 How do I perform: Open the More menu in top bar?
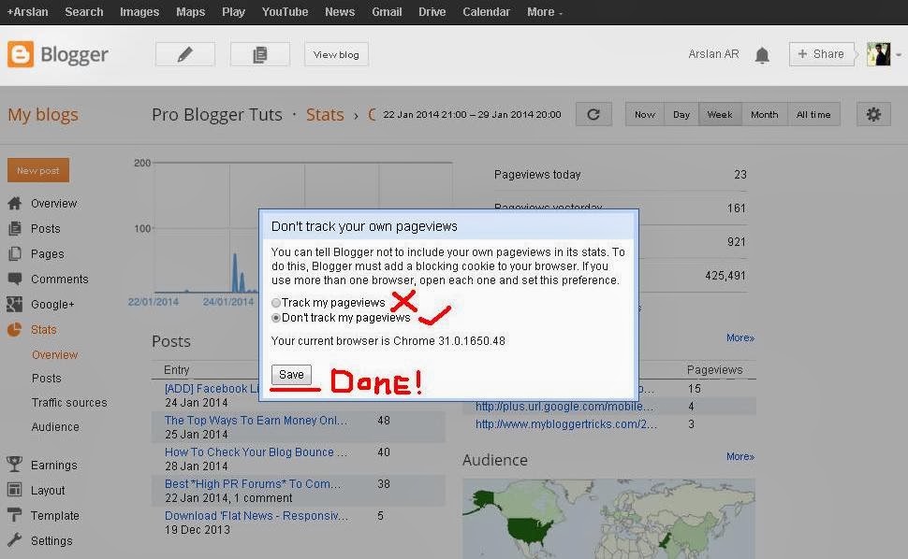click(x=545, y=11)
